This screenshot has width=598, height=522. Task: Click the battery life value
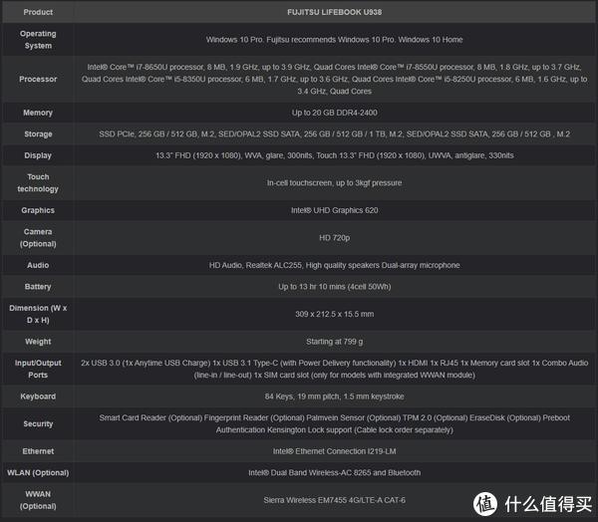[x=335, y=286]
